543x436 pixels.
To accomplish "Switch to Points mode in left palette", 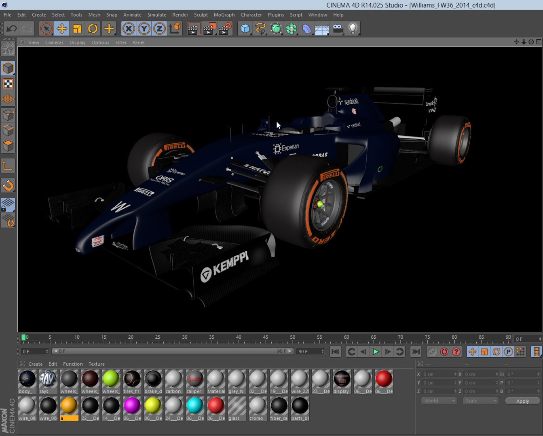I will pos(8,115).
